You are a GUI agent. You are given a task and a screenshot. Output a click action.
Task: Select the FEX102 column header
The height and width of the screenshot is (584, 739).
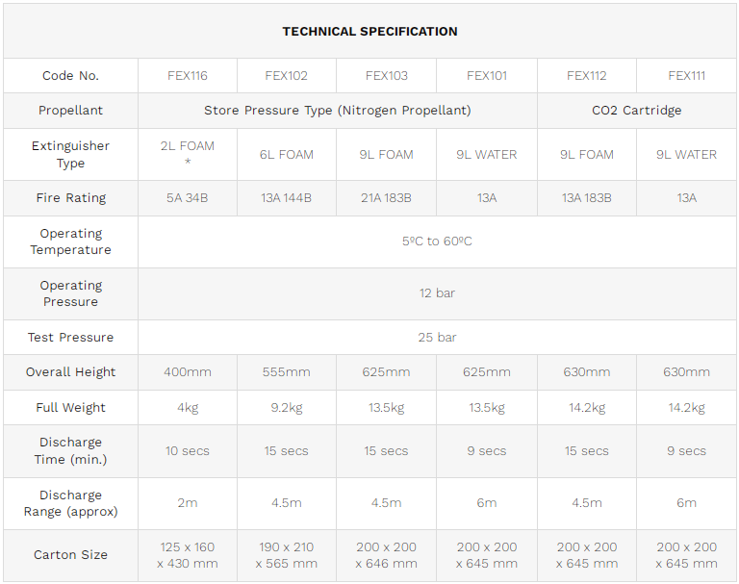[x=287, y=76]
